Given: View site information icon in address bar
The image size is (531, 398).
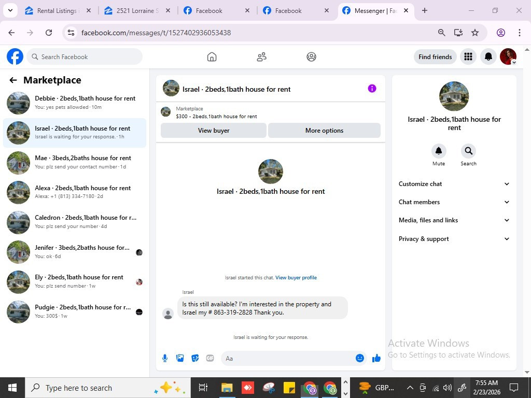Looking at the screenshot, I should point(71,33).
